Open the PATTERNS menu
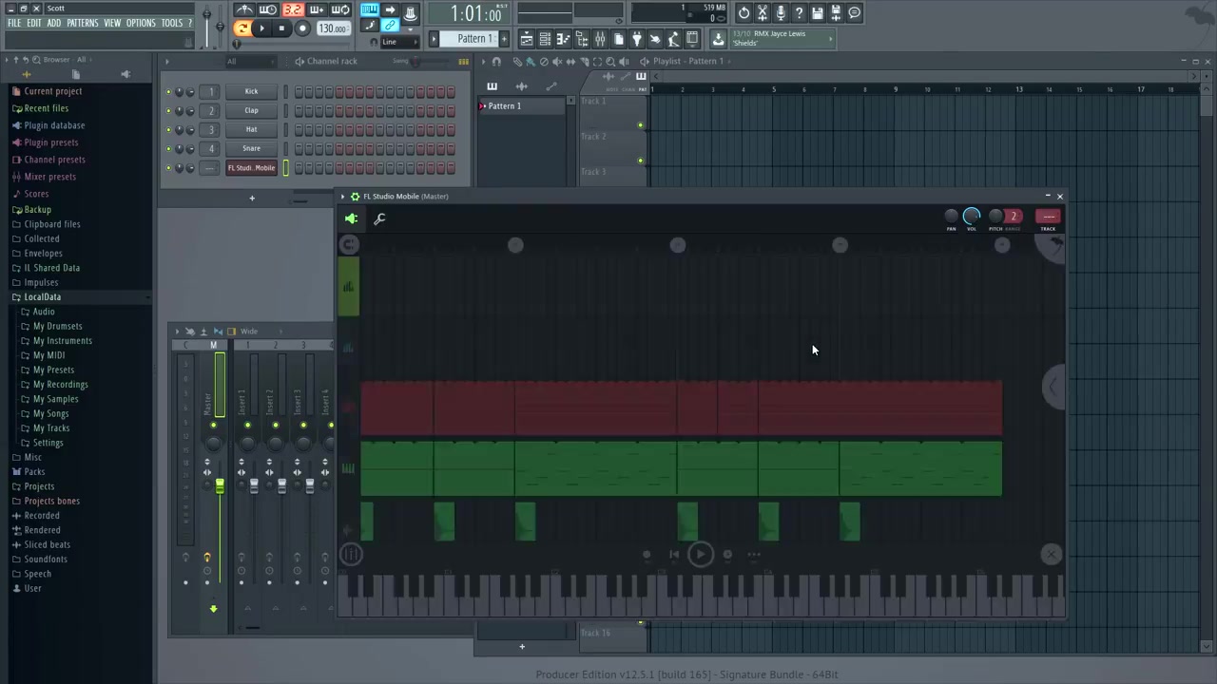 (x=83, y=23)
